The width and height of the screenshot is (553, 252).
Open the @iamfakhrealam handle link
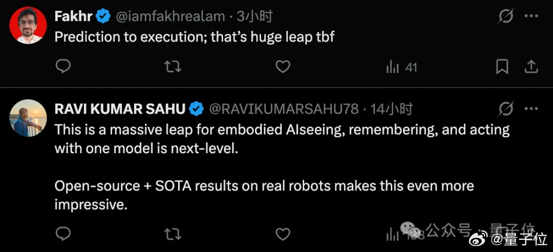pos(171,17)
